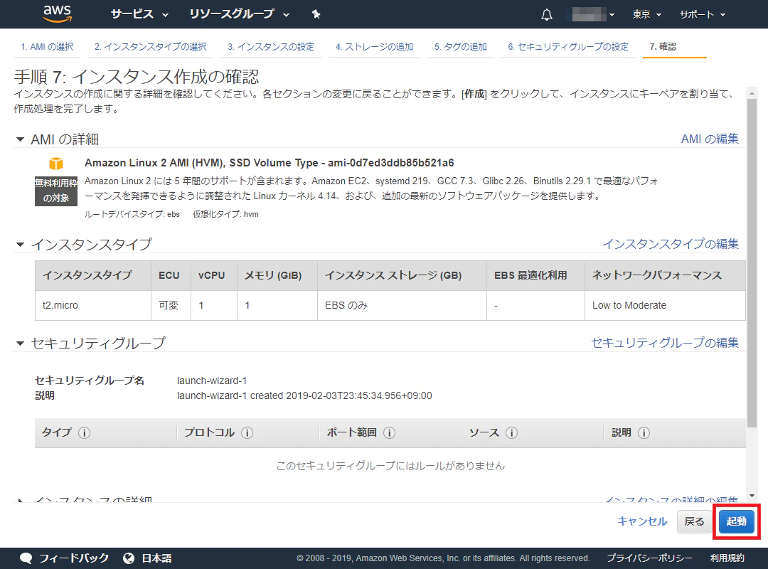Click the フィードバック footer link
Image resolution: width=768 pixels, height=569 pixels.
coord(74,558)
